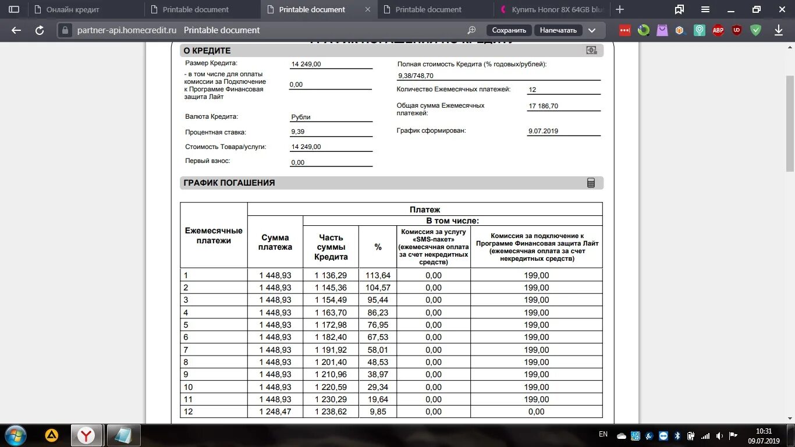Open the green circular extension icon
This screenshot has height=447, width=795.
(x=643, y=30)
